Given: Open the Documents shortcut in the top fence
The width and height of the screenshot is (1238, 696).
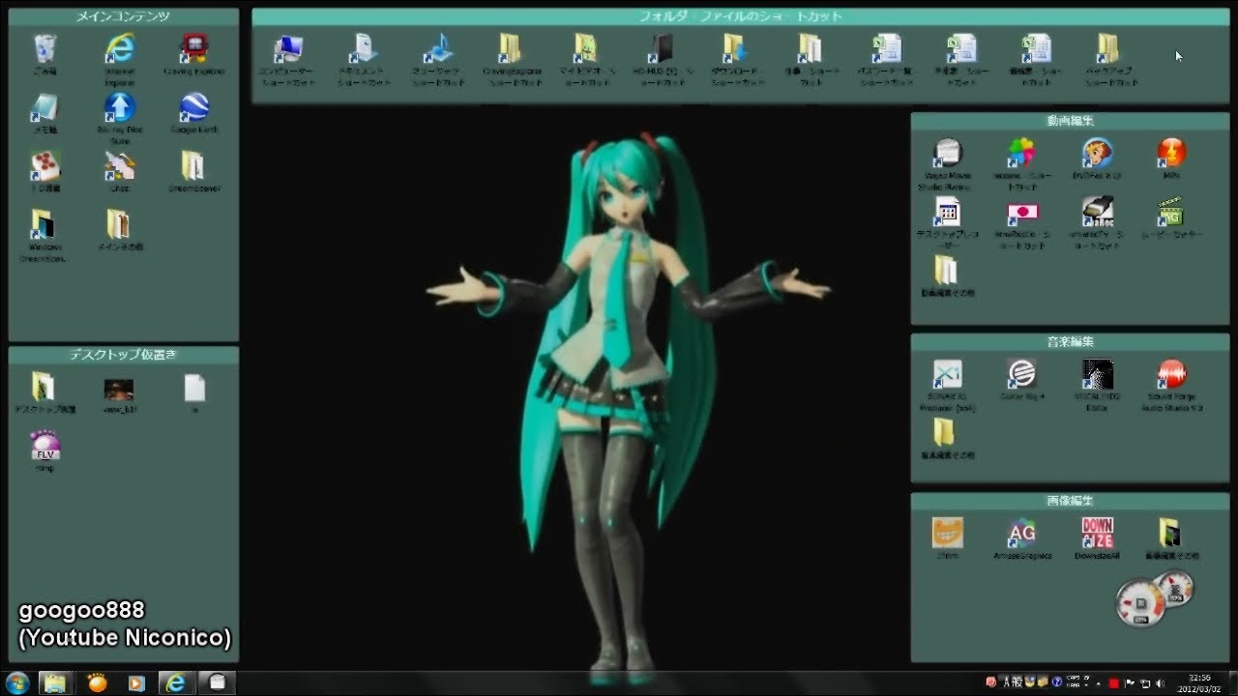Looking at the screenshot, I should click(x=364, y=48).
